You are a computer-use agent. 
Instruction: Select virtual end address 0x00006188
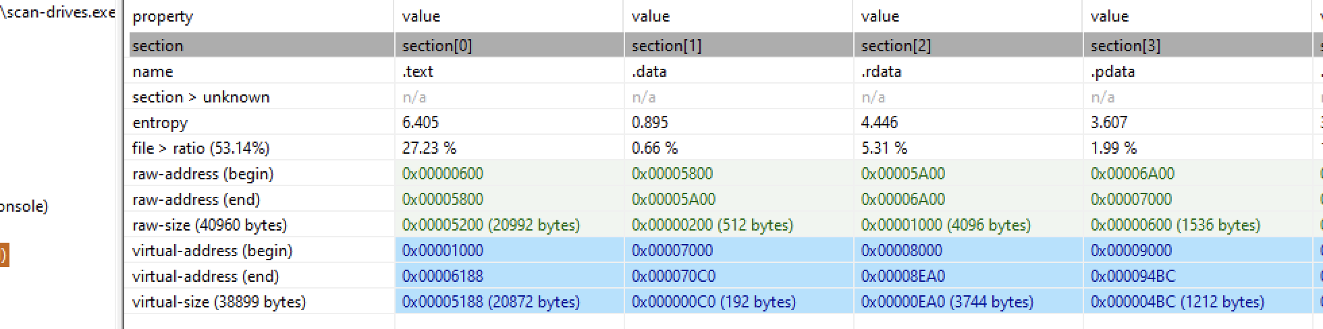click(x=443, y=276)
